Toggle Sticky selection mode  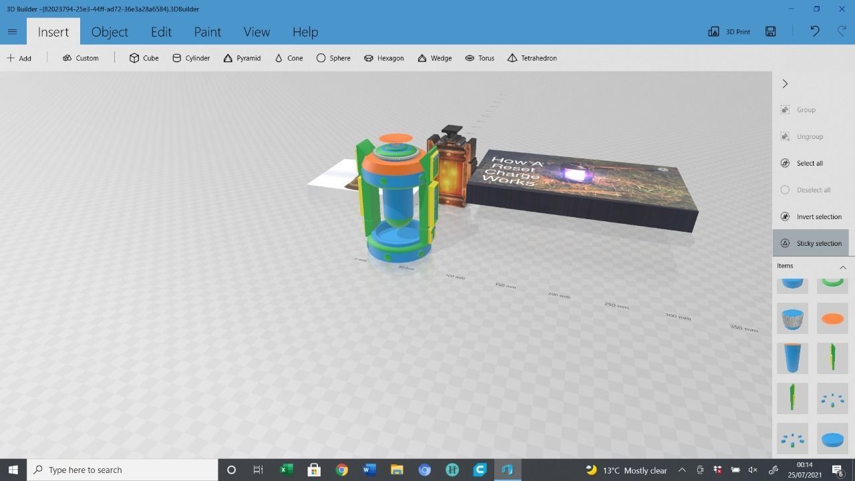812,243
